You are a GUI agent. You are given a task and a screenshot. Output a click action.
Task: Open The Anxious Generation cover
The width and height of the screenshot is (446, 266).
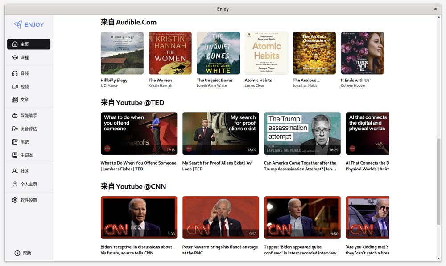(x=314, y=53)
